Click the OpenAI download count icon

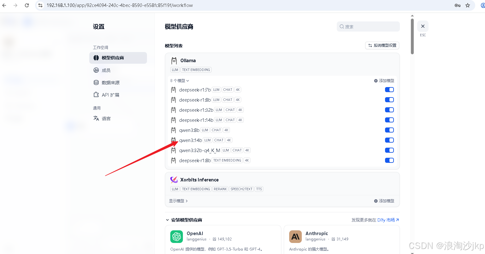[x=214, y=239]
